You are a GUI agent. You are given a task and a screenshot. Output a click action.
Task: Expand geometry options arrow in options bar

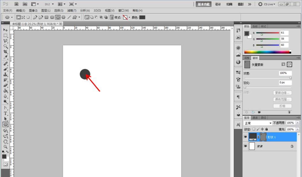[x=79, y=17]
